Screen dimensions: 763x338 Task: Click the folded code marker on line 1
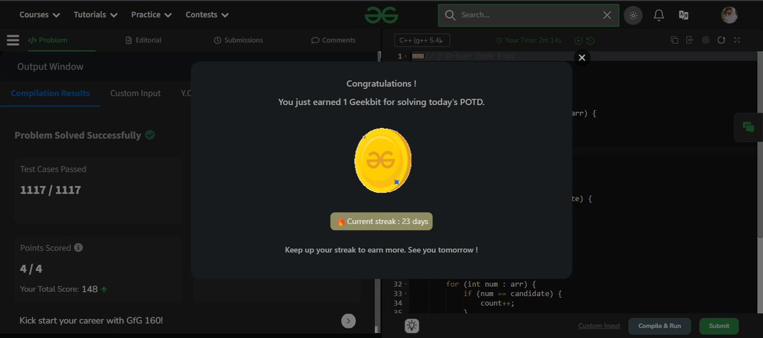point(417,56)
